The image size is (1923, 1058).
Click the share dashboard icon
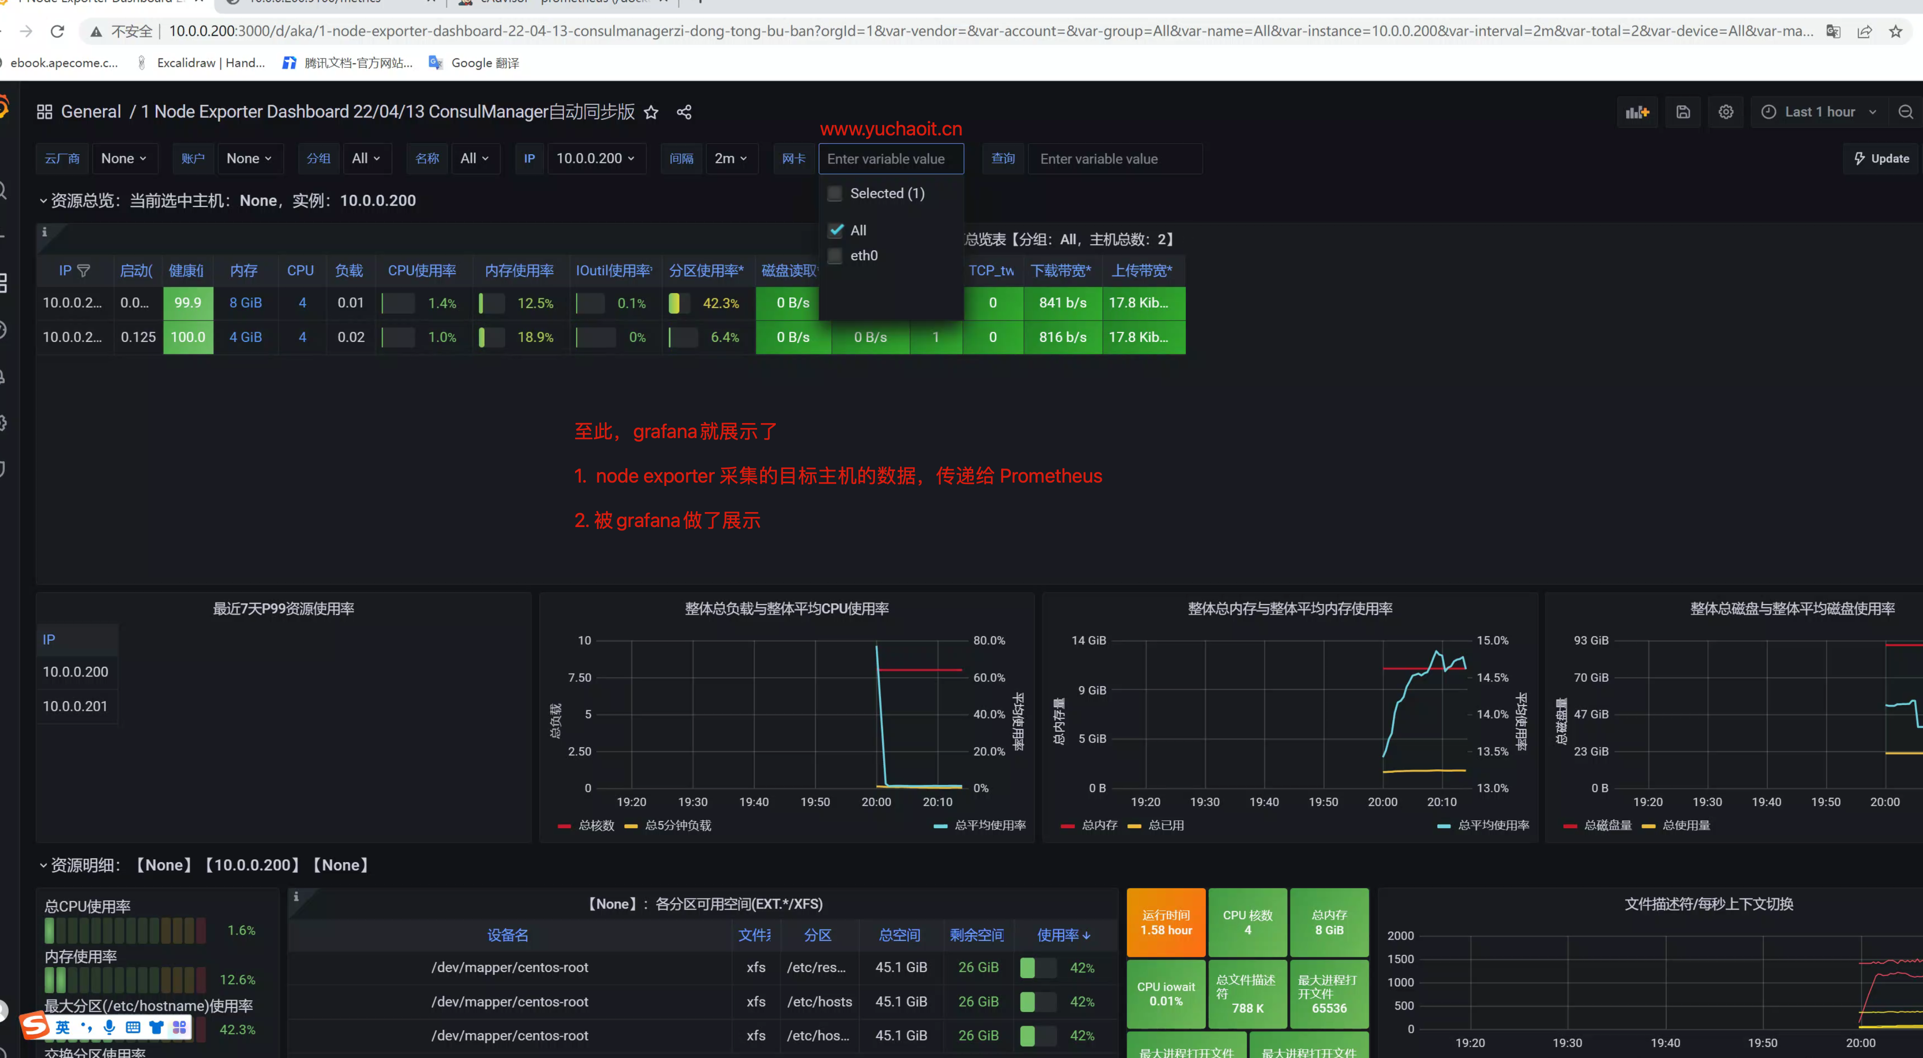point(684,112)
